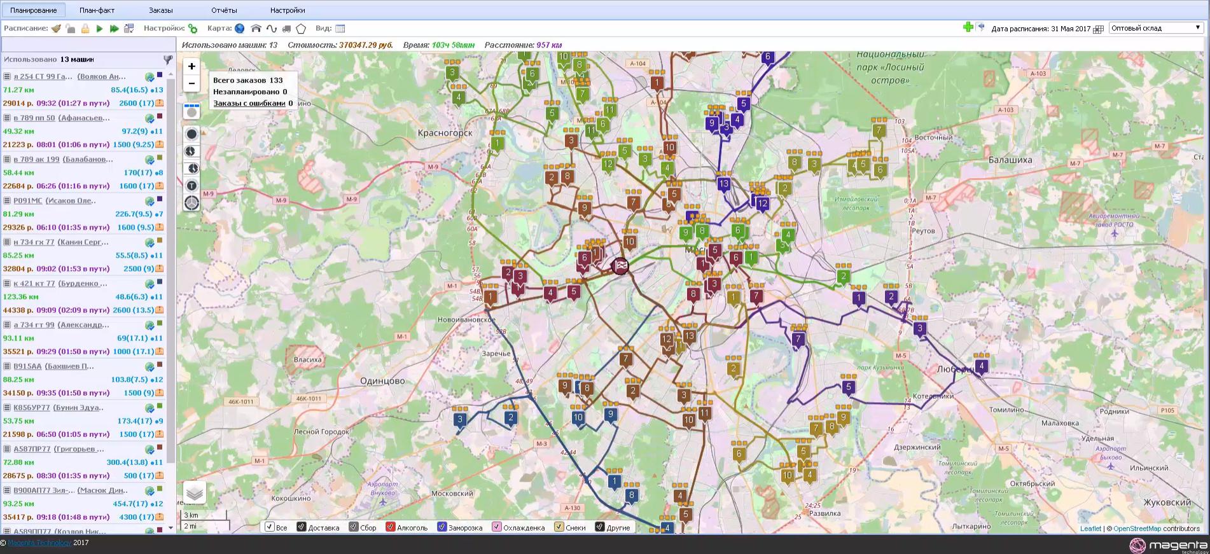Click the open padlock icon in schedule toolbar
The image size is (1210, 554).
pos(71,29)
